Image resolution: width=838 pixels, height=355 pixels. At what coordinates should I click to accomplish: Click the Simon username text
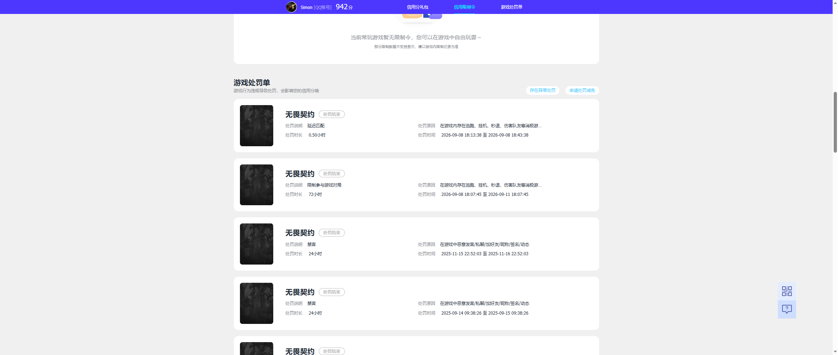tap(306, 7)
